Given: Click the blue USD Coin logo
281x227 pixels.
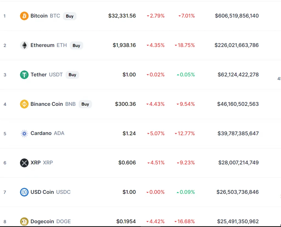Looking at the screenshot, I should tap(24, 192).
